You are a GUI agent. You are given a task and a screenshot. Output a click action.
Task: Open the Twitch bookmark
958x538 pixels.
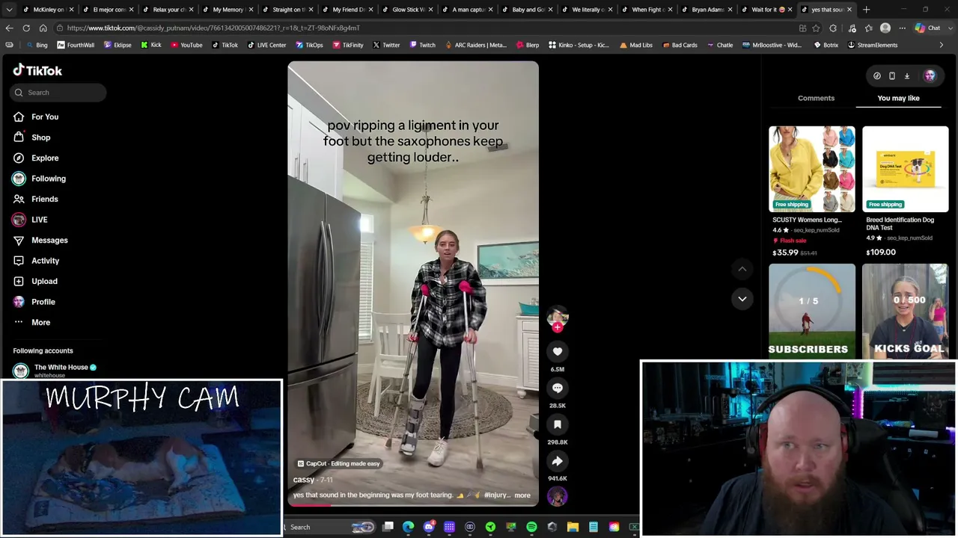[423, 45]
